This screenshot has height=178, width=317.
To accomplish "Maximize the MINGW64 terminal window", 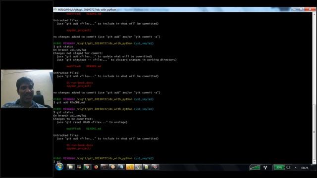I will [x=301, y=9].
